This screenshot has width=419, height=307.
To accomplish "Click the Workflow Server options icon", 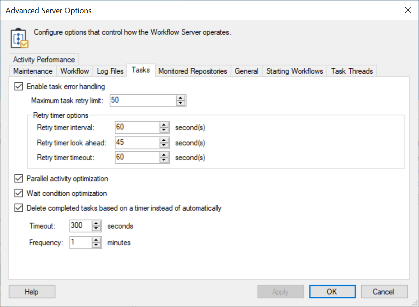I will click(x=19, y=38).
